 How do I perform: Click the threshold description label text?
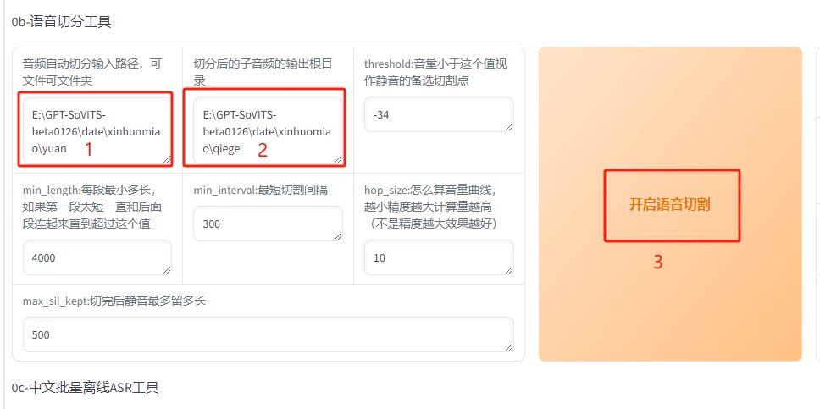[435, 73]
